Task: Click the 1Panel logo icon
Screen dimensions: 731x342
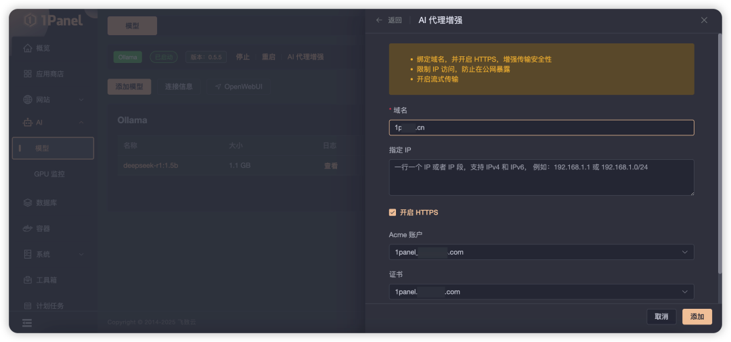Action: tap(30, 20)
